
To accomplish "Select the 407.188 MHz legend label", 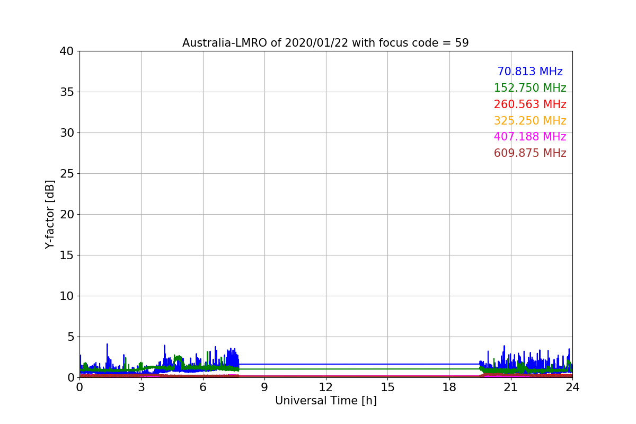I will coord(530,137).
